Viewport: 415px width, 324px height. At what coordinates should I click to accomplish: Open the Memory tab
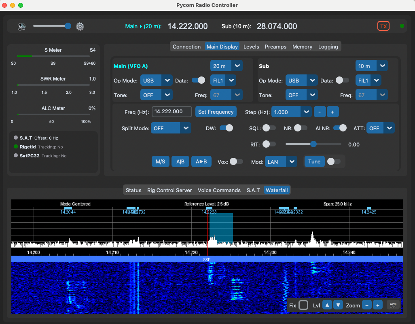(302, 47)
